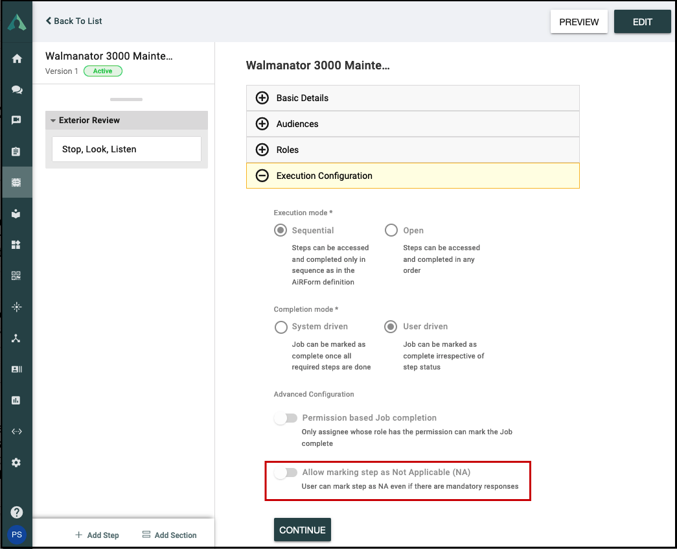Click the CONTINUE button
The image size is (677, 549).
pos(303,530)
